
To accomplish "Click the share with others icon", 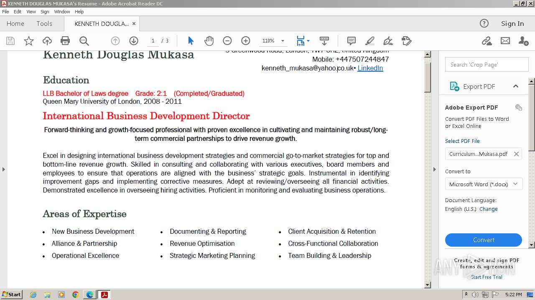I will coord(523,41).
